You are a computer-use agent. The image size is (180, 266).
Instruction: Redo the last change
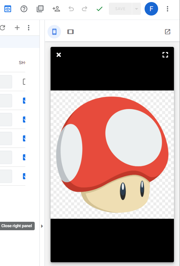[85, 9]
